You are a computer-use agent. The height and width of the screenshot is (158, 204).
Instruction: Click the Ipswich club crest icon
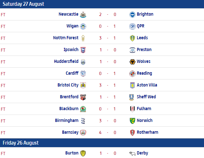pos(83,50)
